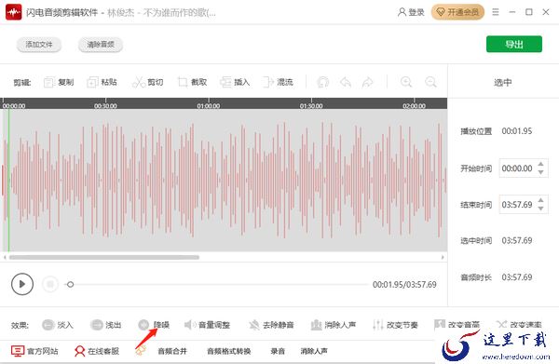Increase 结束时间 with up arrow
This screenshot has height=364, width=559.
540,200
